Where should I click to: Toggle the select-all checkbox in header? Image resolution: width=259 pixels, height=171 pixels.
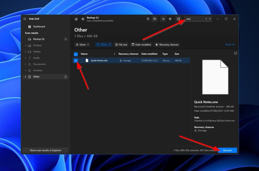(76, 54)
